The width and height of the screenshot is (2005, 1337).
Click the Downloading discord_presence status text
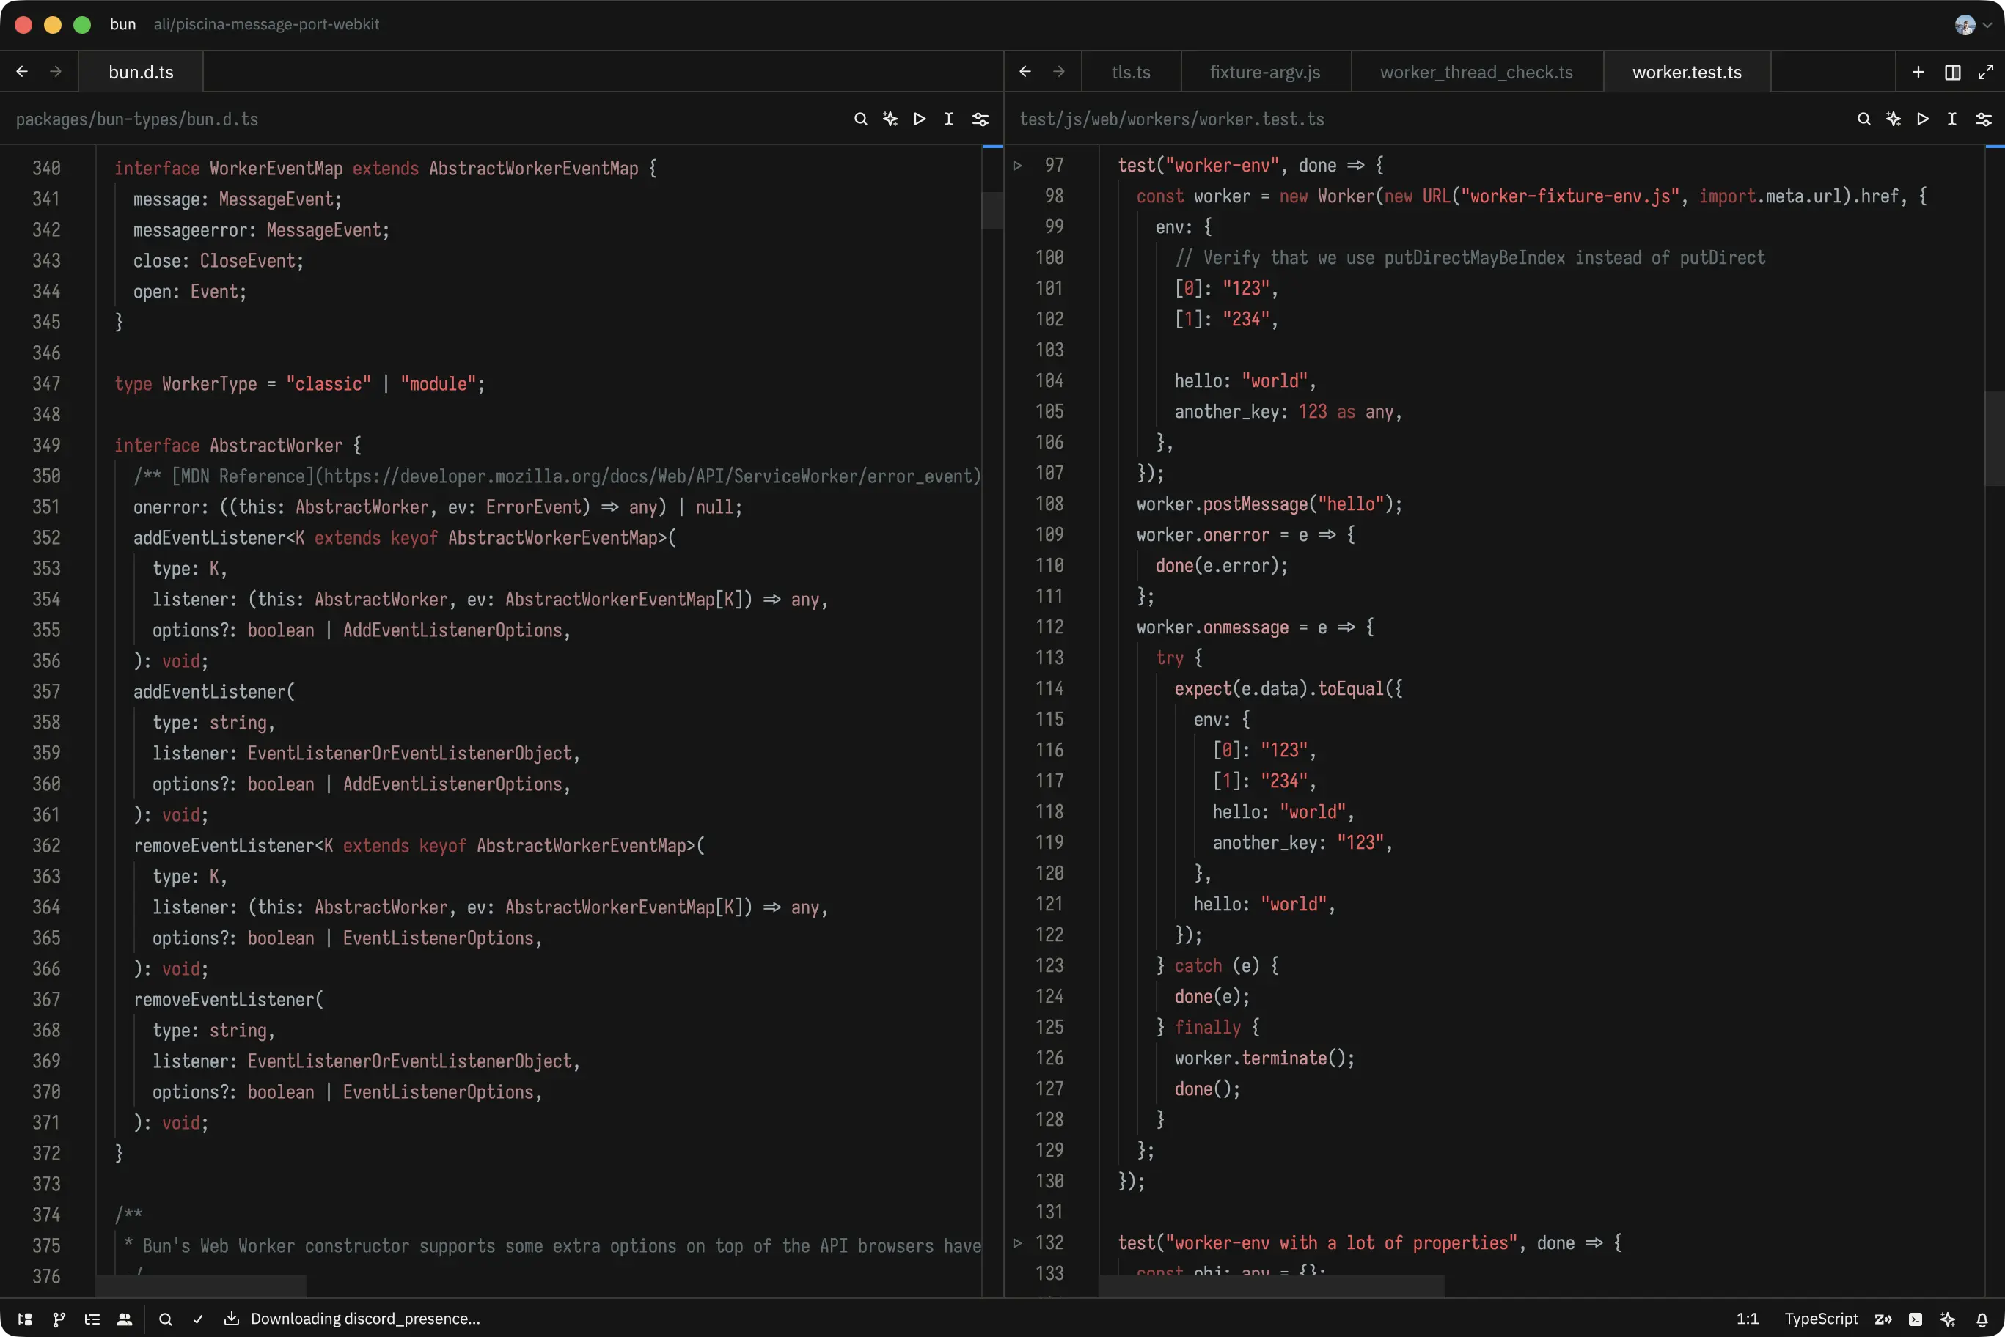point(365,1318)
